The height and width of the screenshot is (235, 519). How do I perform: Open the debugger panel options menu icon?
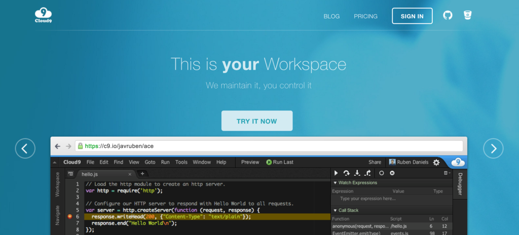tap(447, 173)
